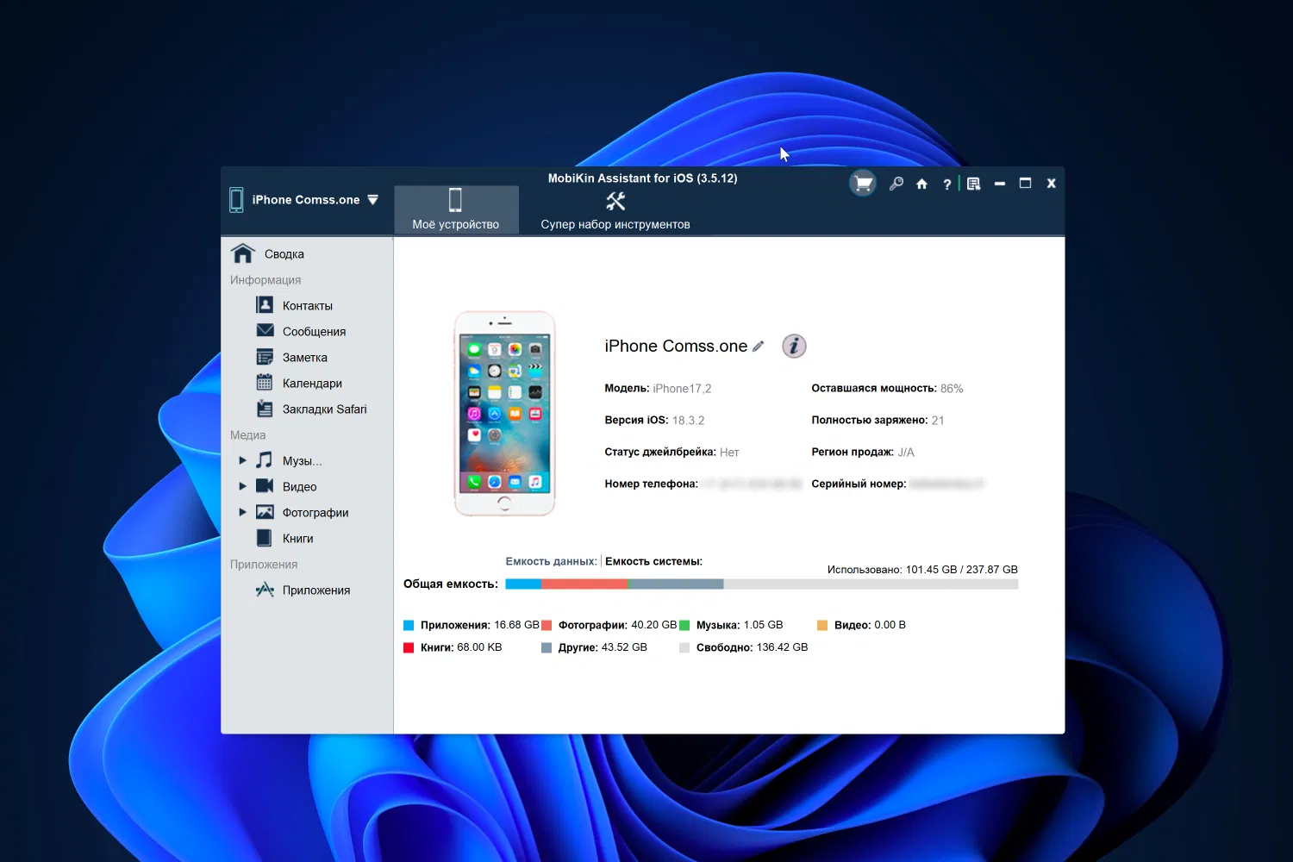Select Видео in the media section

299,487
